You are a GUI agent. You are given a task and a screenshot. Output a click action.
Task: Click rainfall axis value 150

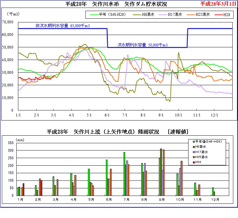[11, 173]
